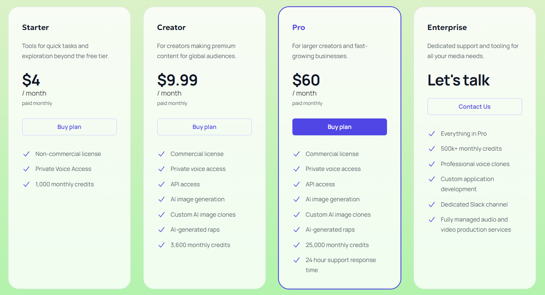Screen dimensions: 545x295
Task: Click the Starter plan title
Action: pos(35,27)
